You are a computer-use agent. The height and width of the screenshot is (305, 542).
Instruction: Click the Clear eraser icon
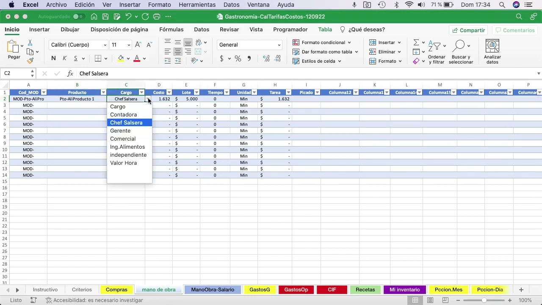416,61
